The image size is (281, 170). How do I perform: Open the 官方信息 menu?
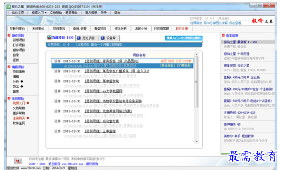pos(91,13)
